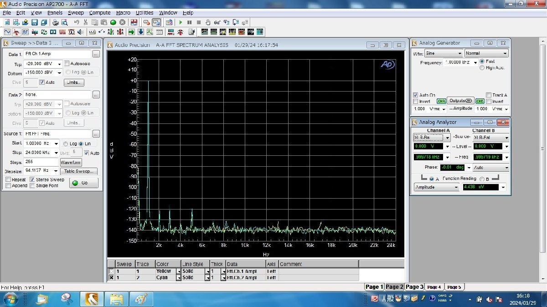Viewport: 547px width, 307px height.
Task: Click the eyeglasses icon in the toolbar
Action: (x=217, y=22)
